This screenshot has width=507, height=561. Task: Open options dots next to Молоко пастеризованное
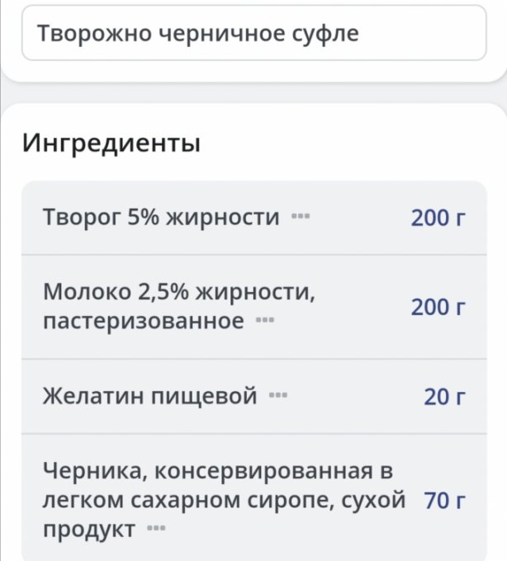point(264,321)
